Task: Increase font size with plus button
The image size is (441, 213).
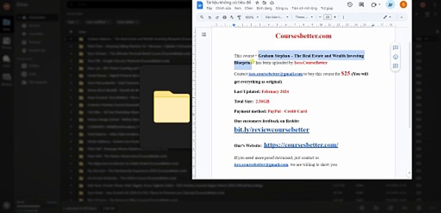Action: coord(335,17)
